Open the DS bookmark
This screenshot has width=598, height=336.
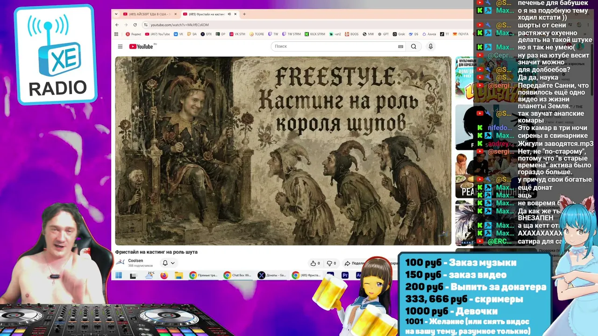pos(413,34)
